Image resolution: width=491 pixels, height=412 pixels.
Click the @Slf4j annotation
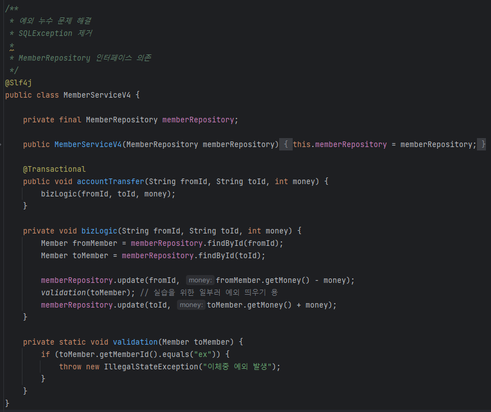(x=19, y=83)
